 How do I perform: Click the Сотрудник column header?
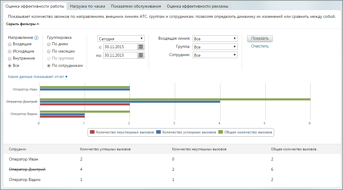18,149
